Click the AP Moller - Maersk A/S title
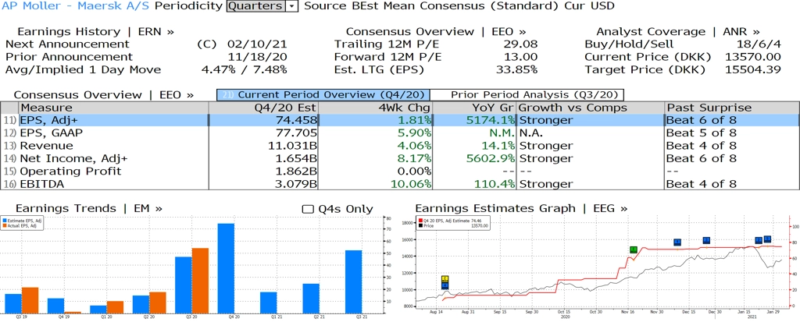 click(x=76, y=6)
